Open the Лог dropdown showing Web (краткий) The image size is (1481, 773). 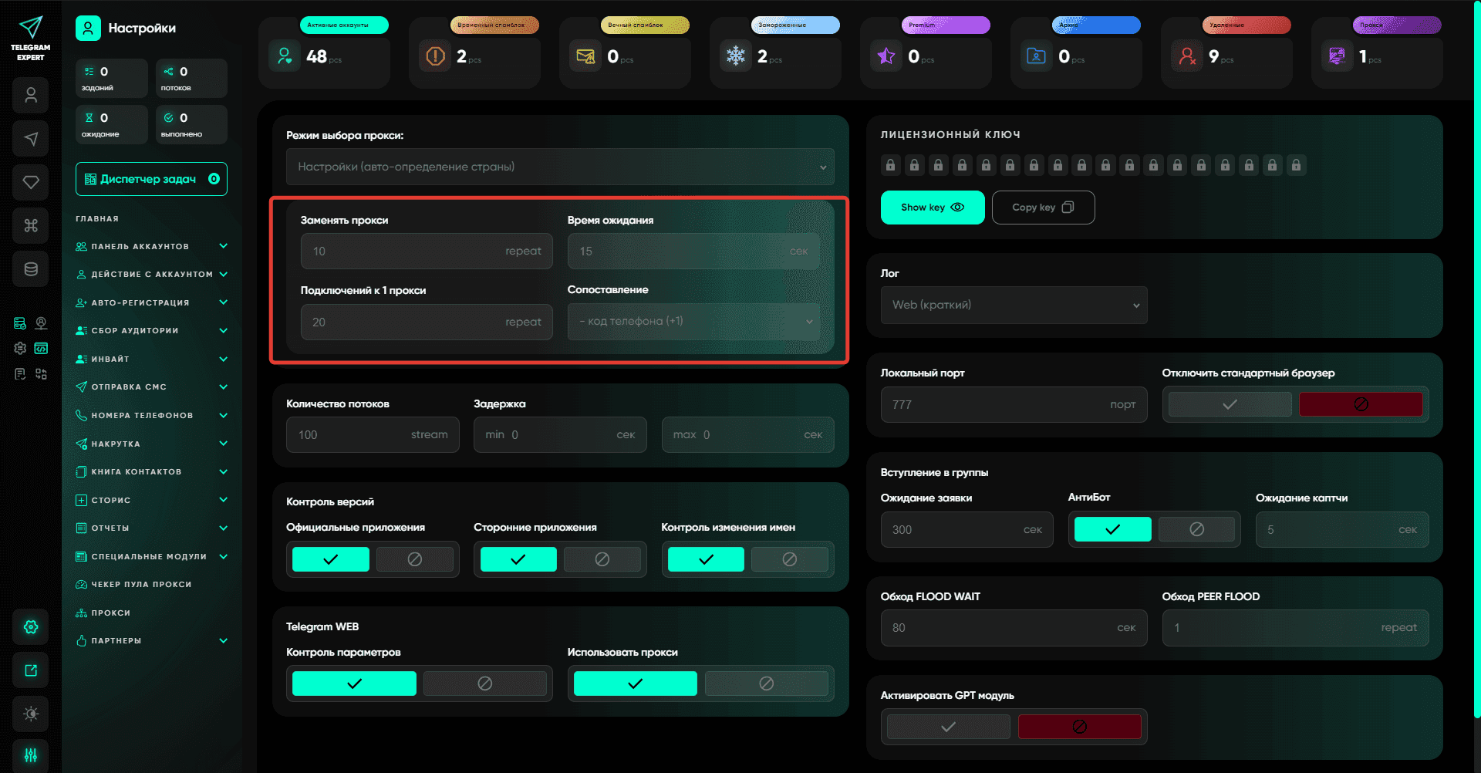(x=1014, y=305)
